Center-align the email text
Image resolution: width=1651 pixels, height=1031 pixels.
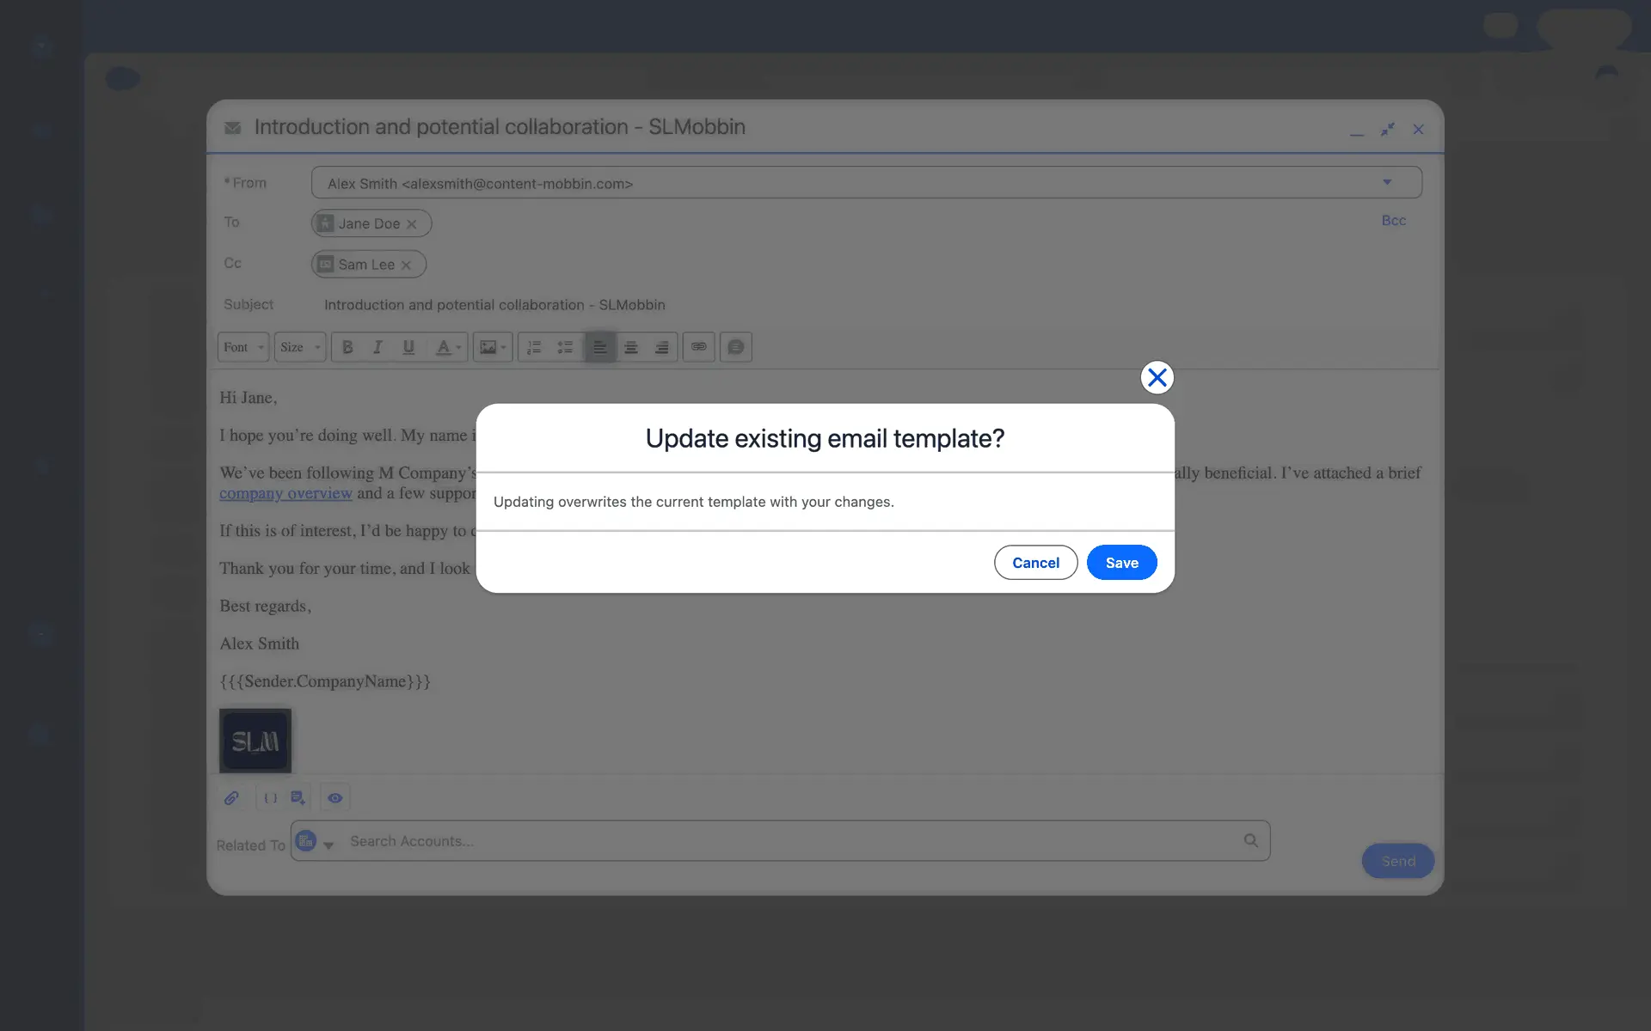coord(631,347)
